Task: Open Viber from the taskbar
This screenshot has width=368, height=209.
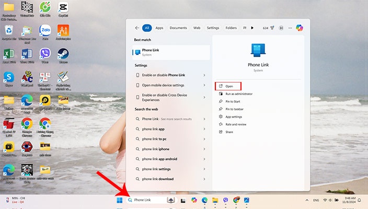Action: pyautogui.click(x=225, y=200)
